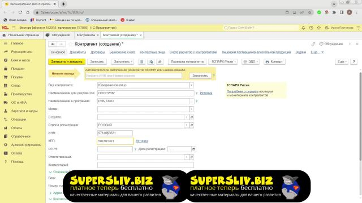362x203 pixels.
Task: Open the 1СПАРК Риски dropdown
Action: coord(223,61)
